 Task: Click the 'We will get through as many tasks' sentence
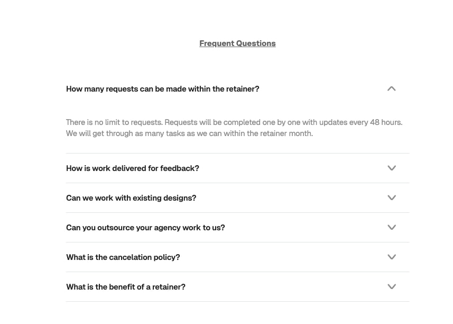190,133
